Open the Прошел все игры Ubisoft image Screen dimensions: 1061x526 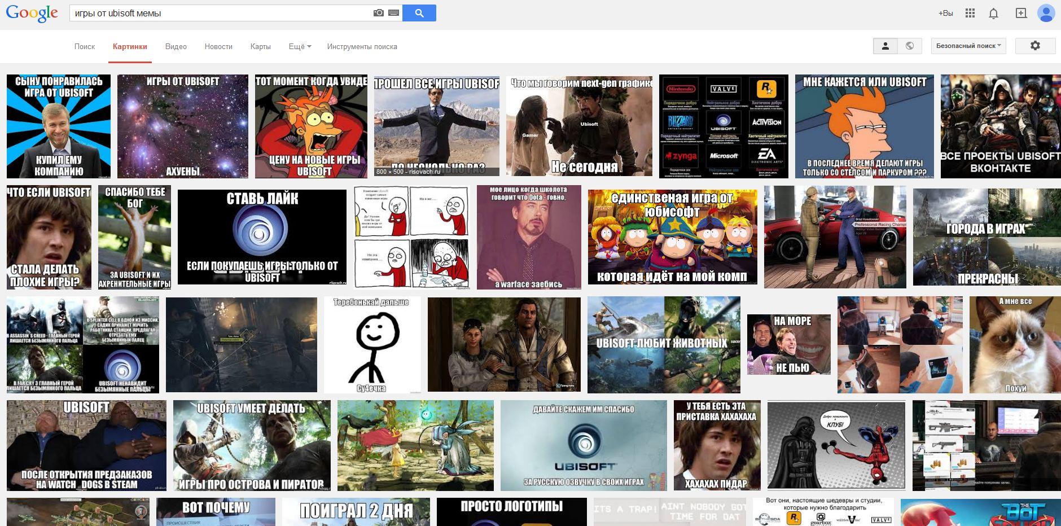click(x=437, y=126)
